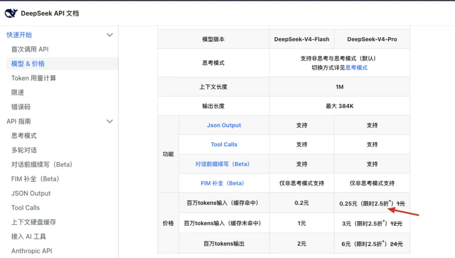Open the Tool Calls table link

click(x=224, y=145)
